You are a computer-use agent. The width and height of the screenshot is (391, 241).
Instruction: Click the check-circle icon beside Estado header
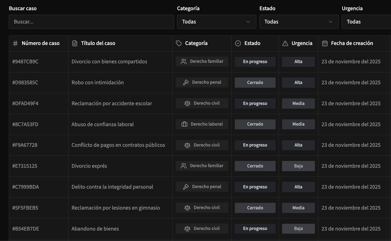pos(238,43)
